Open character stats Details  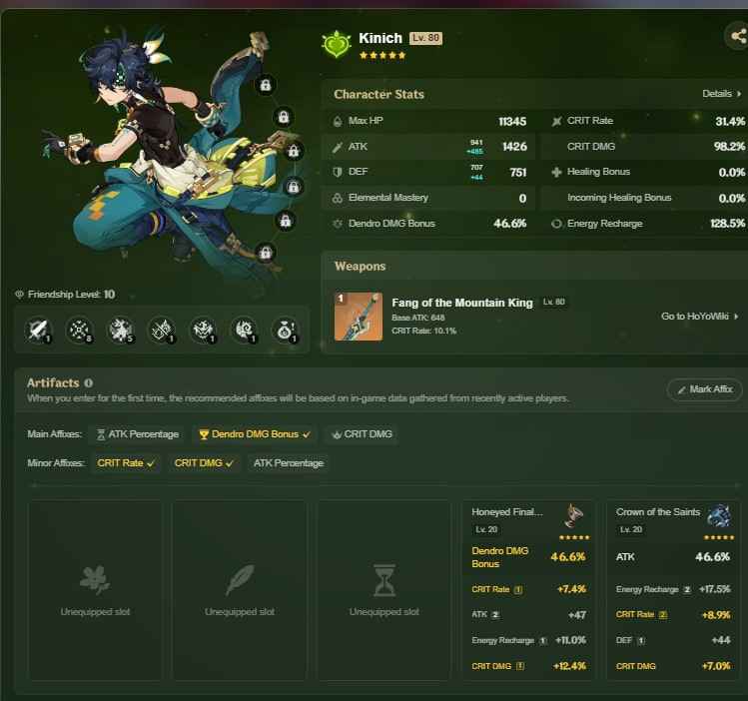point(721,94)
